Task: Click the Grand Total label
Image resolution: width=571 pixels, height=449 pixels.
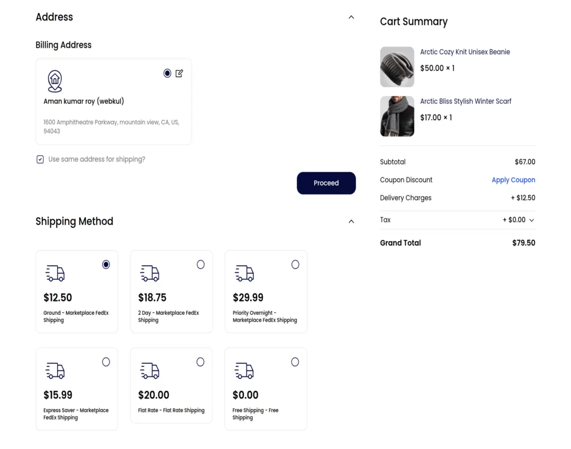Action: point(400,243)
